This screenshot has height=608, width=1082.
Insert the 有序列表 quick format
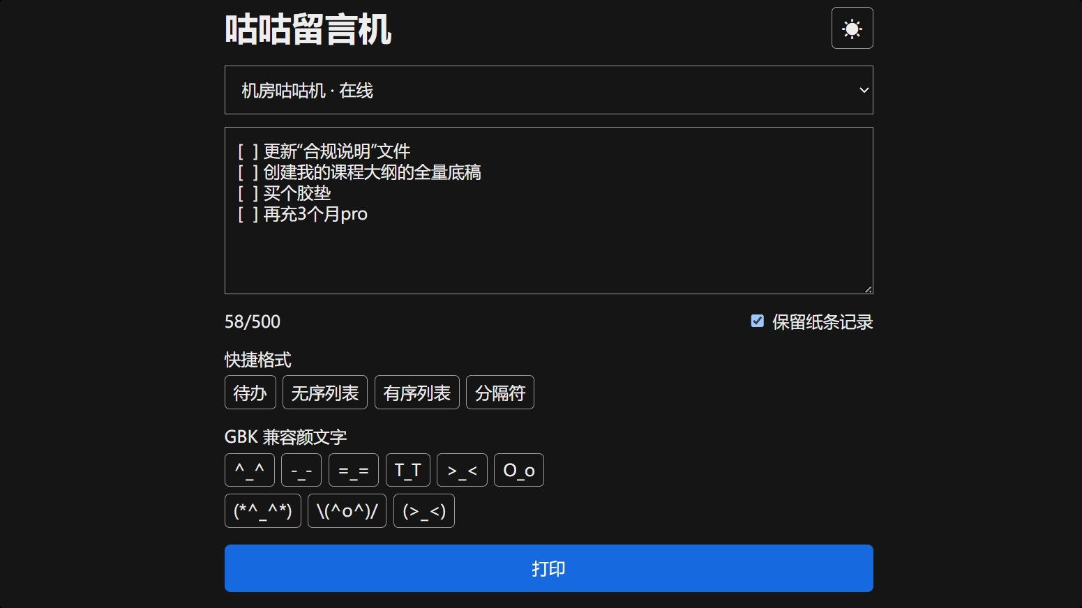pyautogui.click(x=416, y=393)
